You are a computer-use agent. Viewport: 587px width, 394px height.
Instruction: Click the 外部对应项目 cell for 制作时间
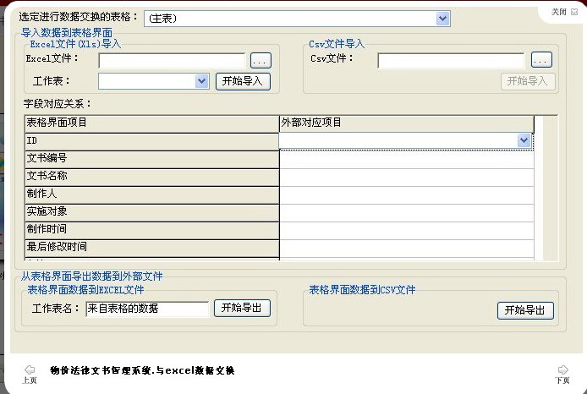(407, 231)
